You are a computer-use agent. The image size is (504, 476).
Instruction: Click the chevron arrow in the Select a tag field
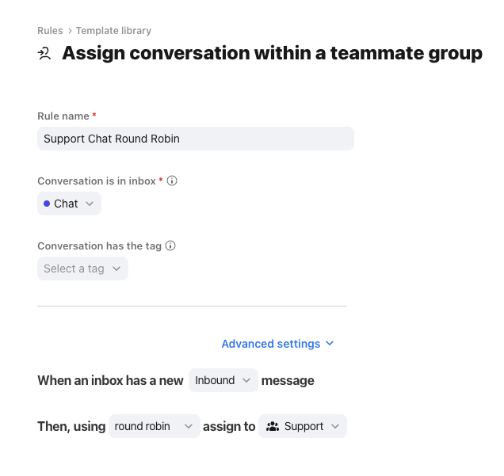[116, 268]
